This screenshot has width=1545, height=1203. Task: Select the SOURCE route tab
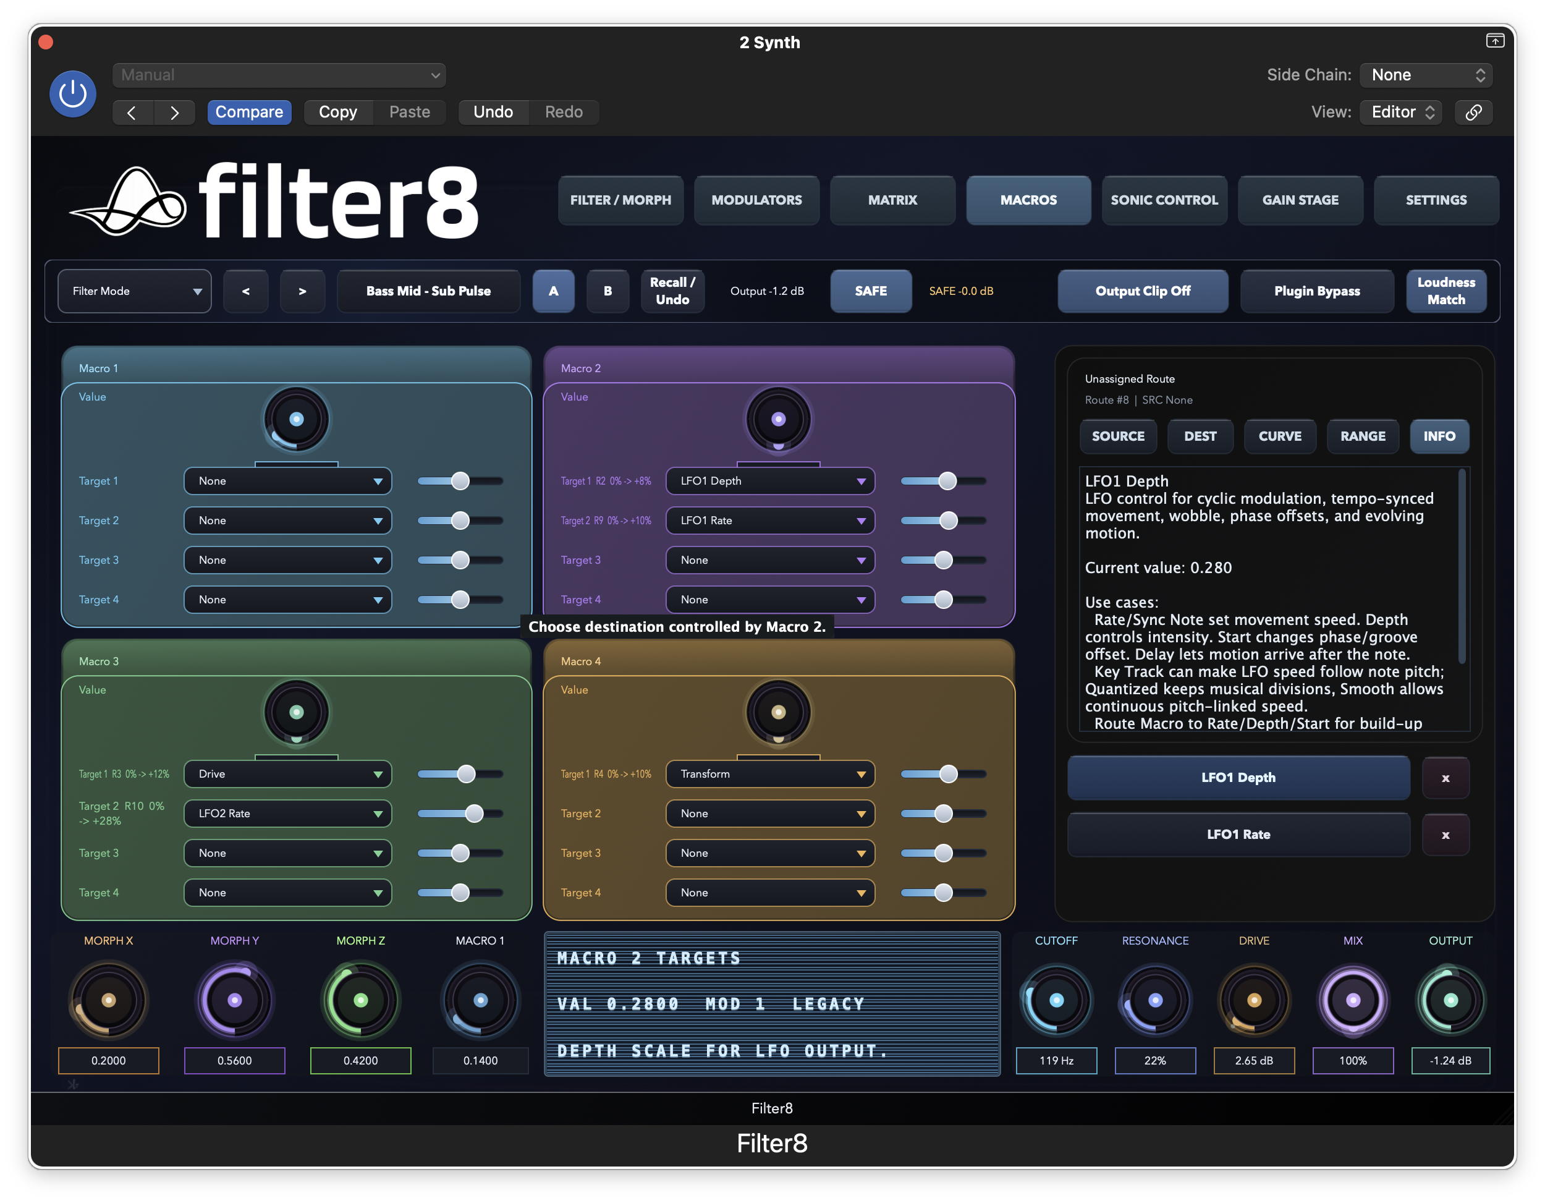(x=1118, y=436)
